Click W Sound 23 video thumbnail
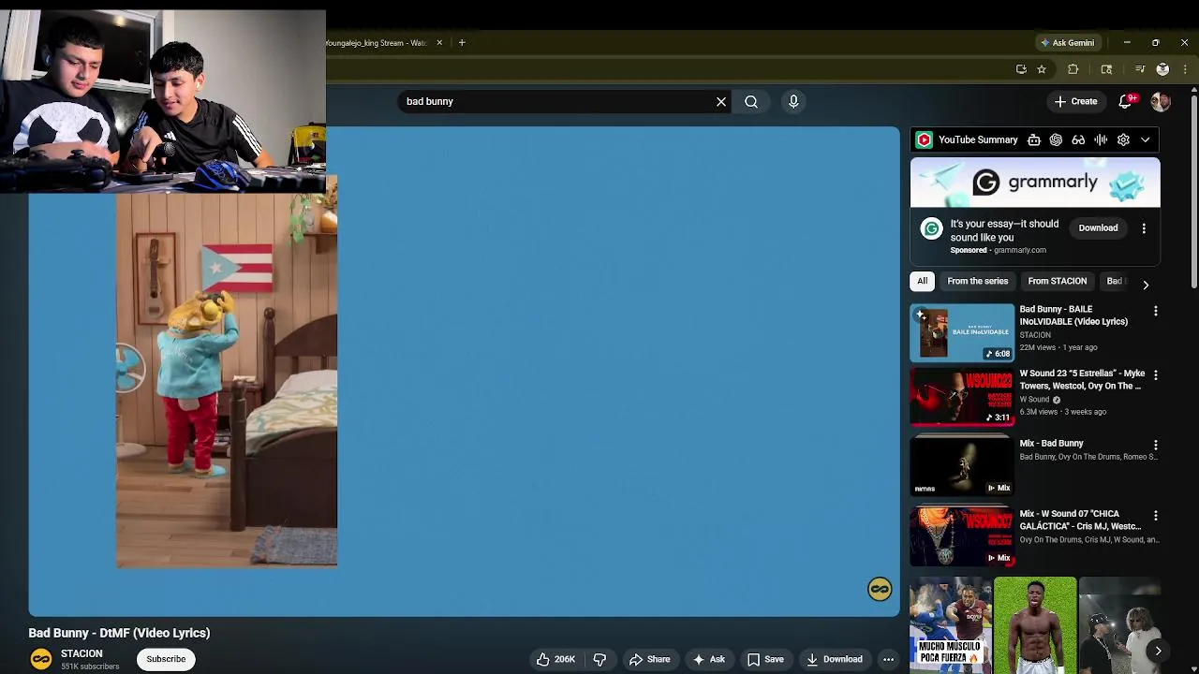1199x674 pixels. pos(962,397)
